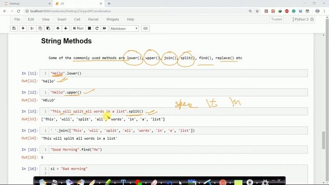Save the notebook with the floppy disk icon

[14, 28]
